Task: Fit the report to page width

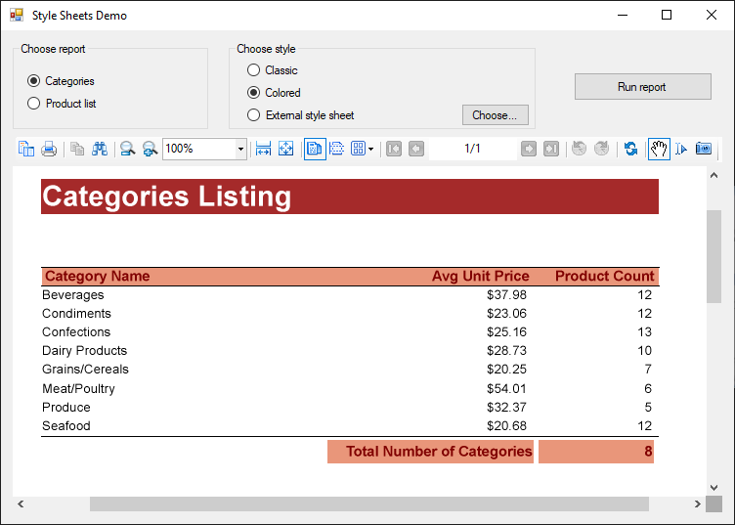Action: pyautogui.click(x=264, y=149)
